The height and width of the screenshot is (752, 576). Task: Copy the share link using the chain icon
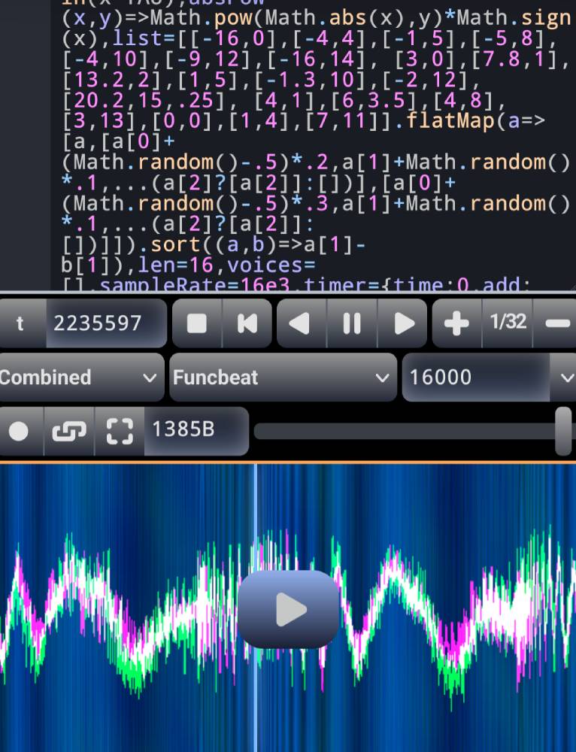tap(68, 431)
